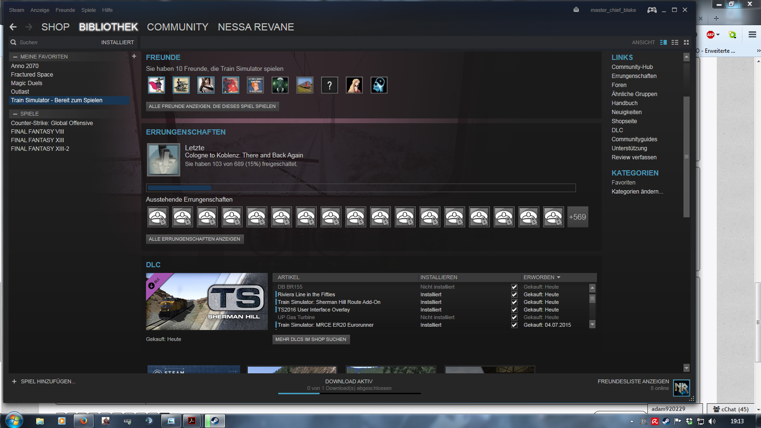Show the +569 remaining achievements

(577, 217)
